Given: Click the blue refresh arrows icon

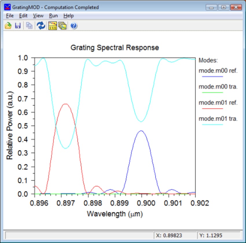Looking at the screenshot, I should pyautogui.click(x=41, y=26).
